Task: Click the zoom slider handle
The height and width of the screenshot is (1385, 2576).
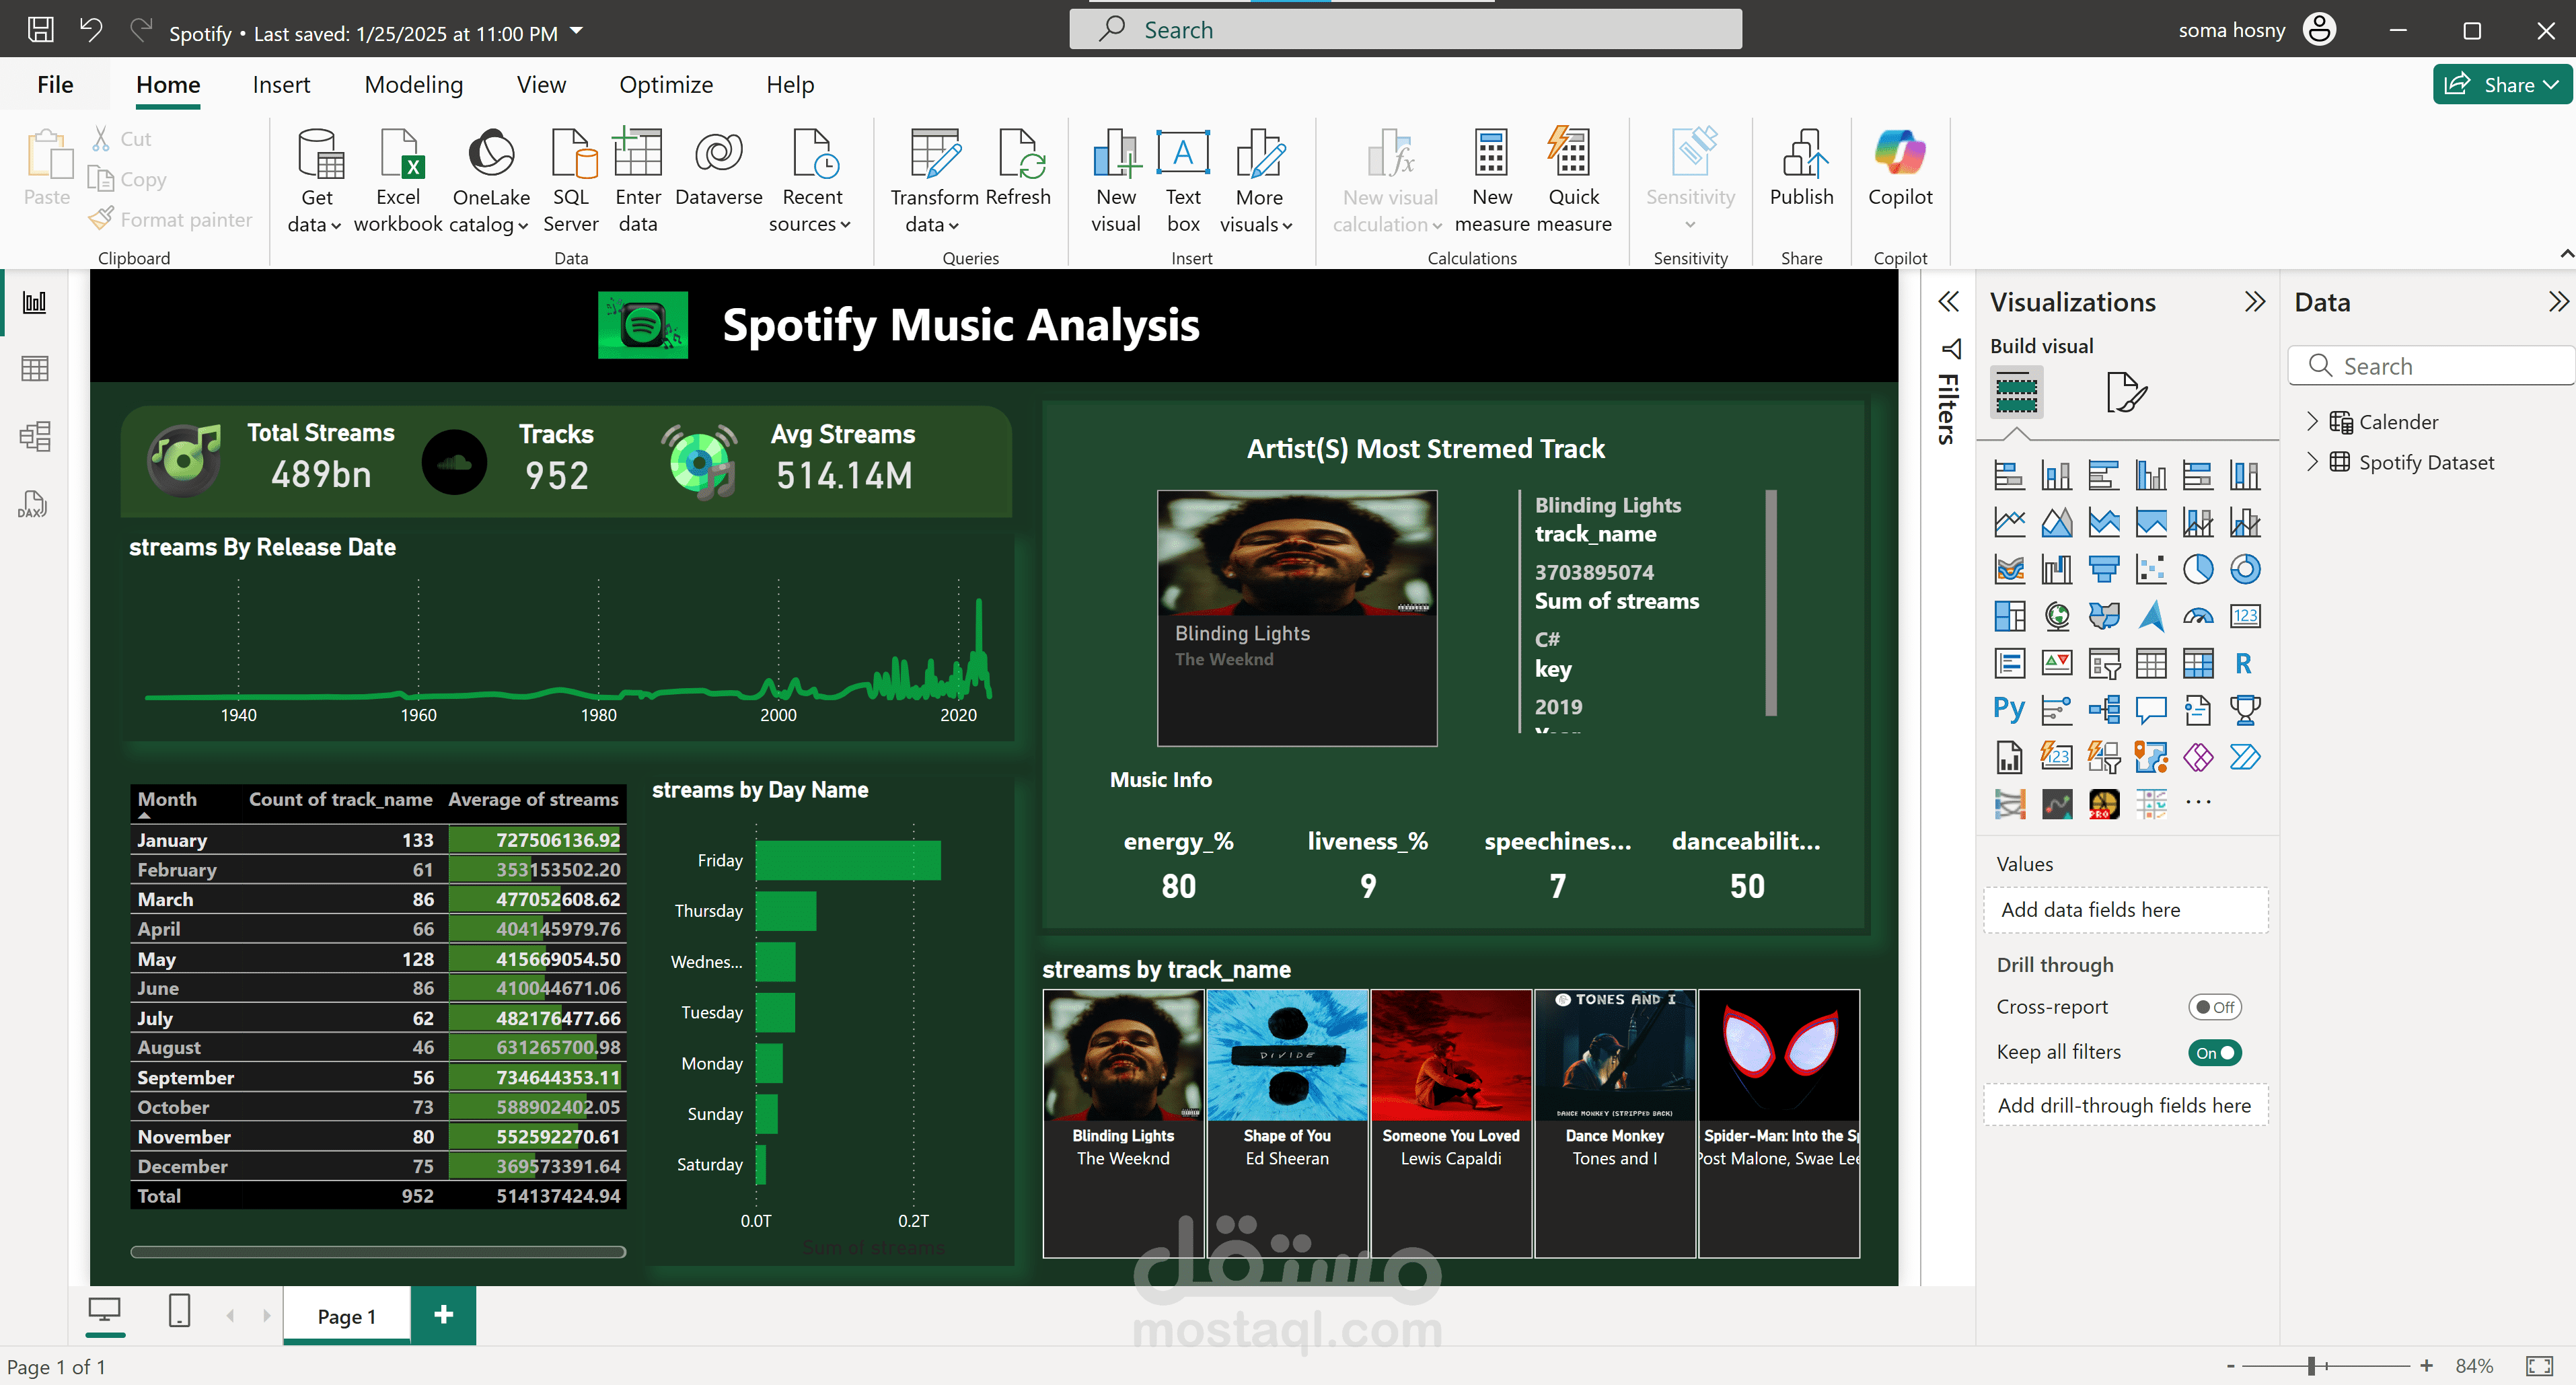Action: (x=2311, y=1365)
